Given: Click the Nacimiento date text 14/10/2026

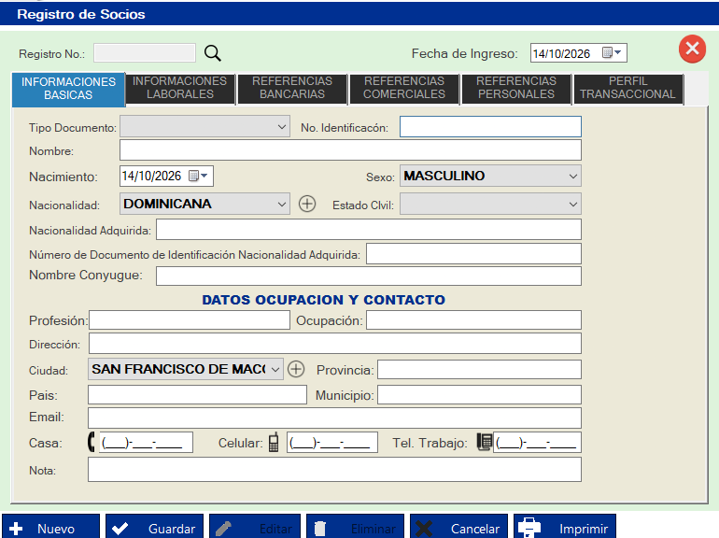Looking at the screenshot, I should pos(152,176).
